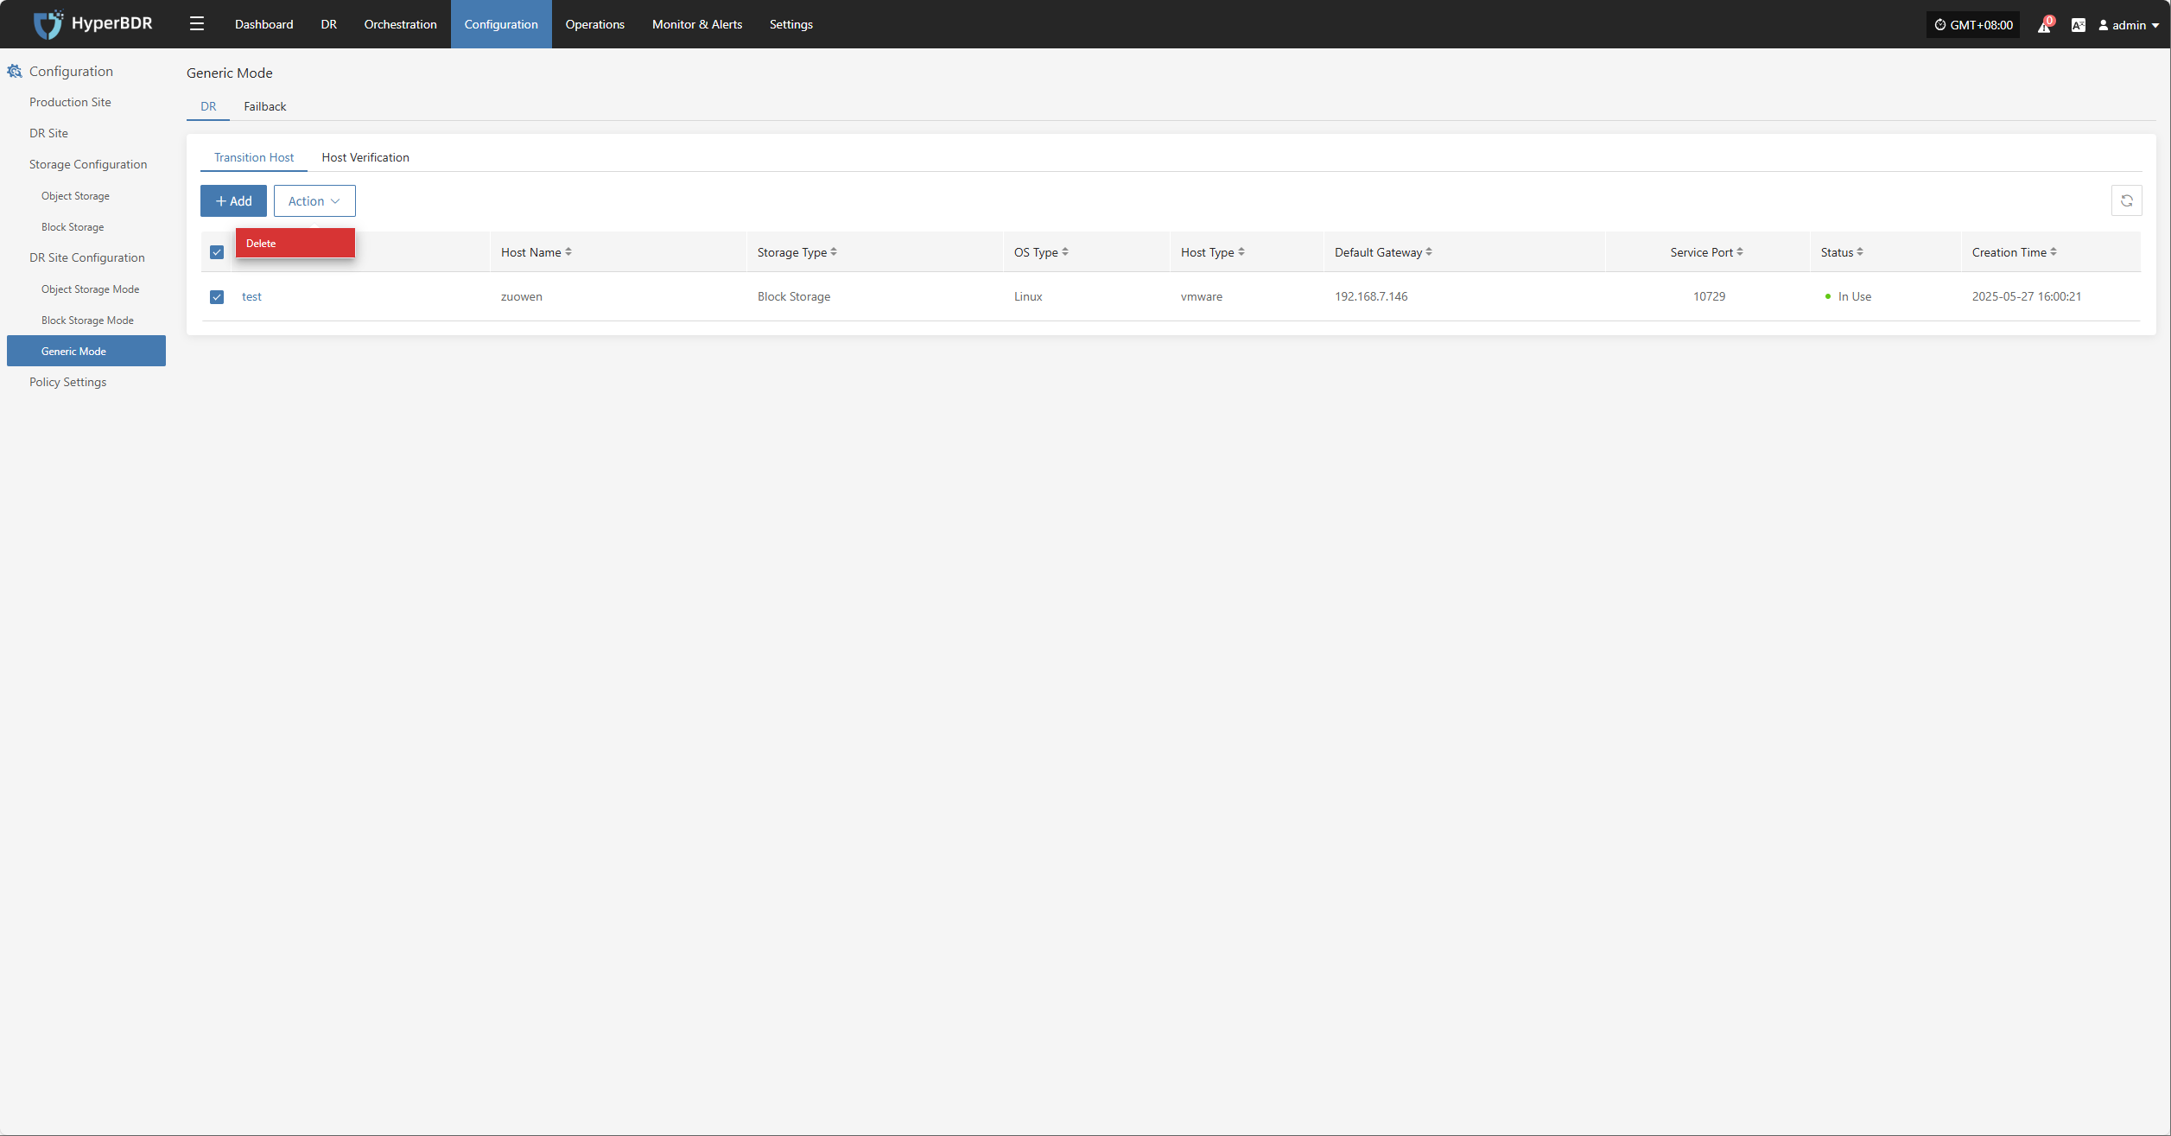
Task: Open the alerts notification bell
Action: tap(2044, 25)
